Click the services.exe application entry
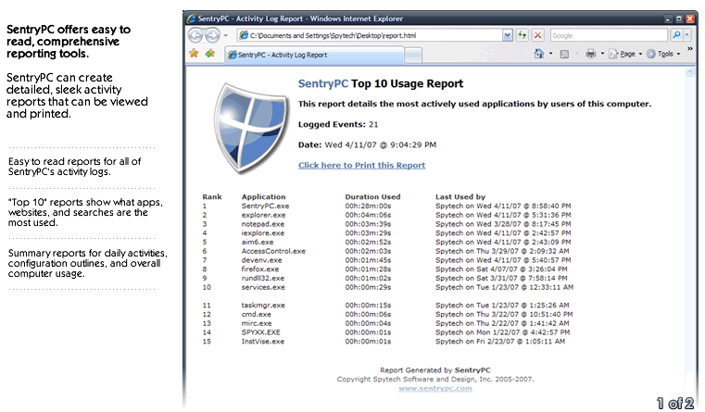The width and height of the screenshot is (705, 412). [x=263, y=287]
